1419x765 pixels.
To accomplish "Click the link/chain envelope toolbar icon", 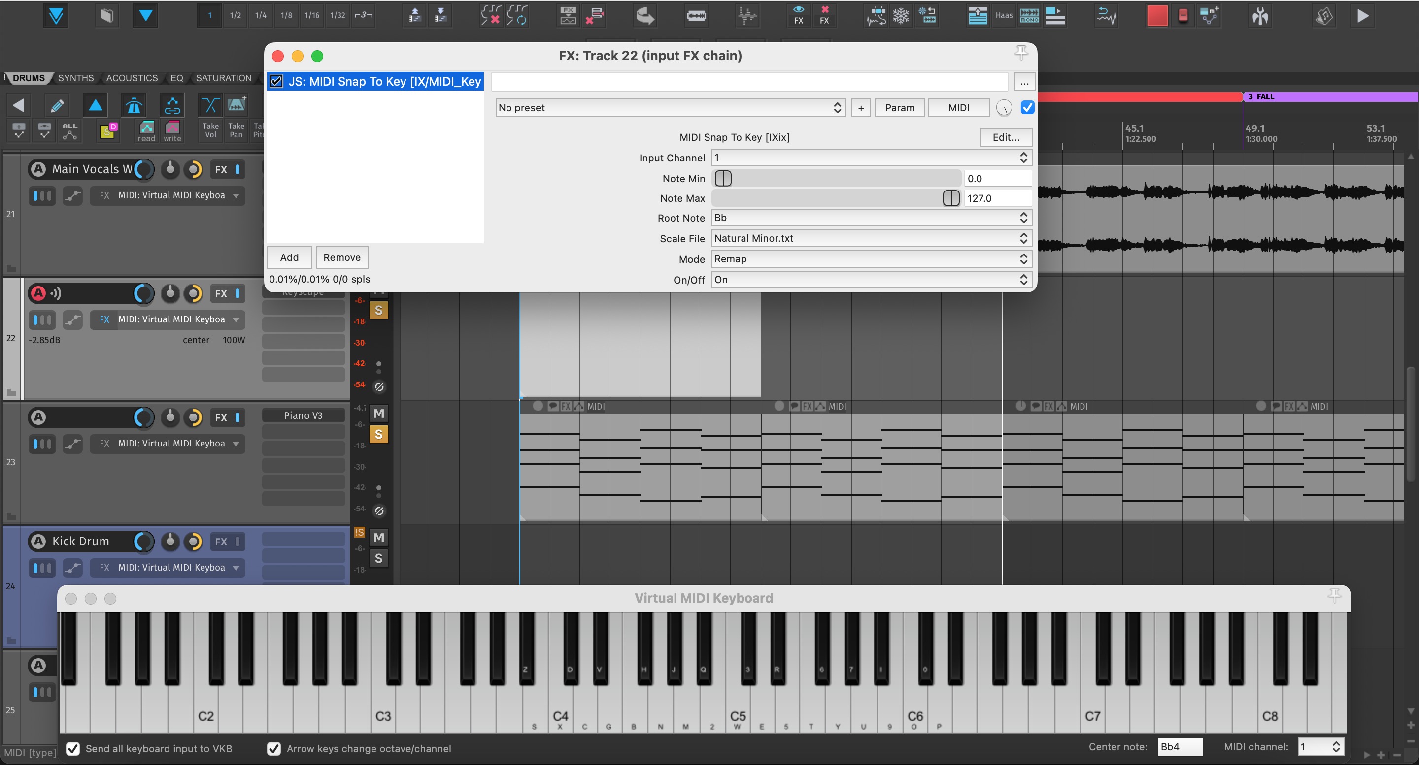I will tap(172, 105).
